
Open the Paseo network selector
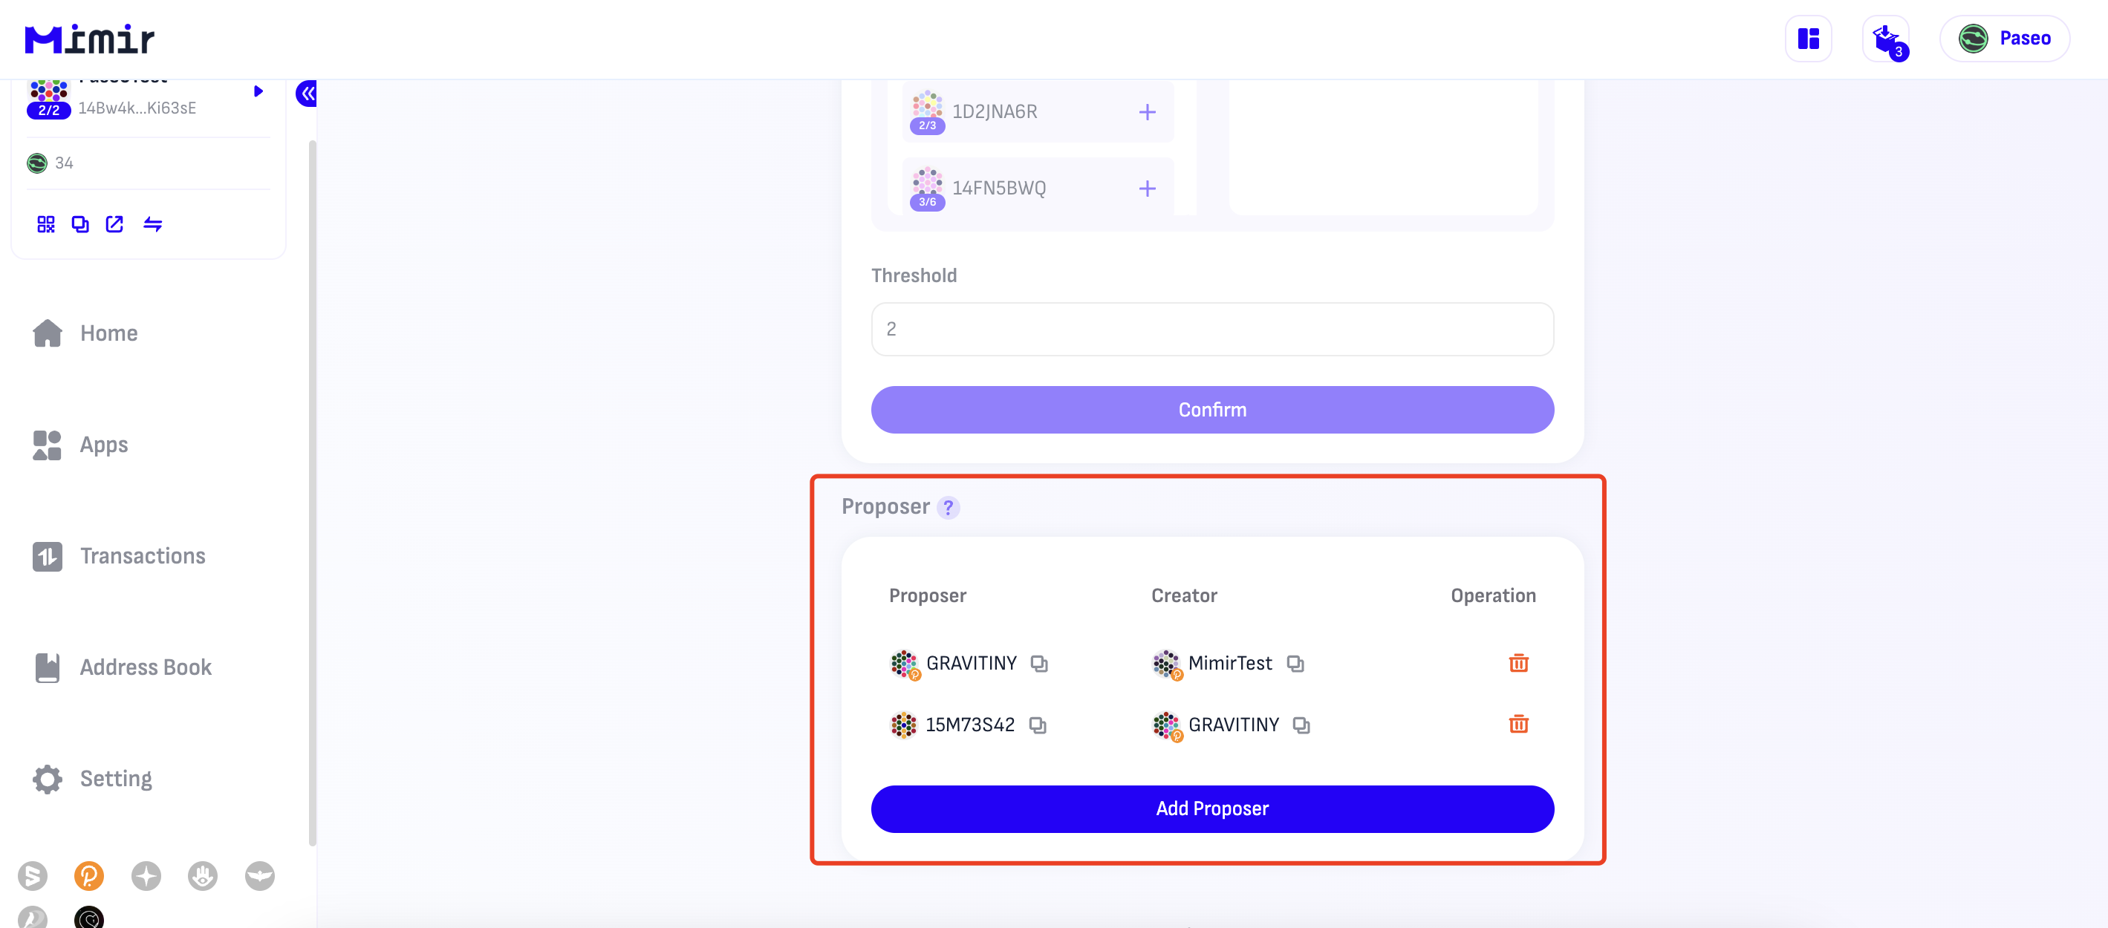(x=2004, y=39)
